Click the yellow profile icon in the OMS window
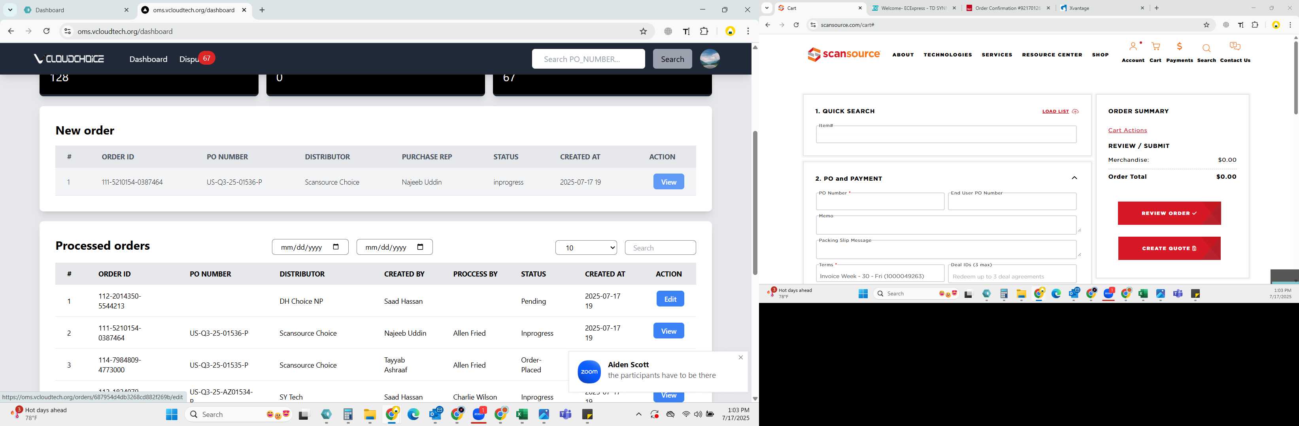 (730, 31)
